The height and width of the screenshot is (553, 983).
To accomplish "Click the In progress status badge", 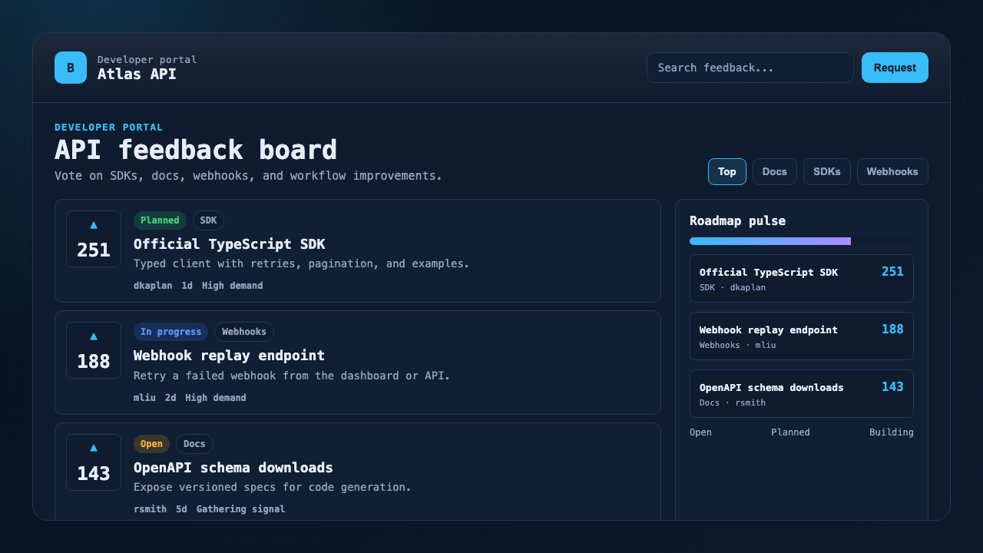I will tap(170, 332).
